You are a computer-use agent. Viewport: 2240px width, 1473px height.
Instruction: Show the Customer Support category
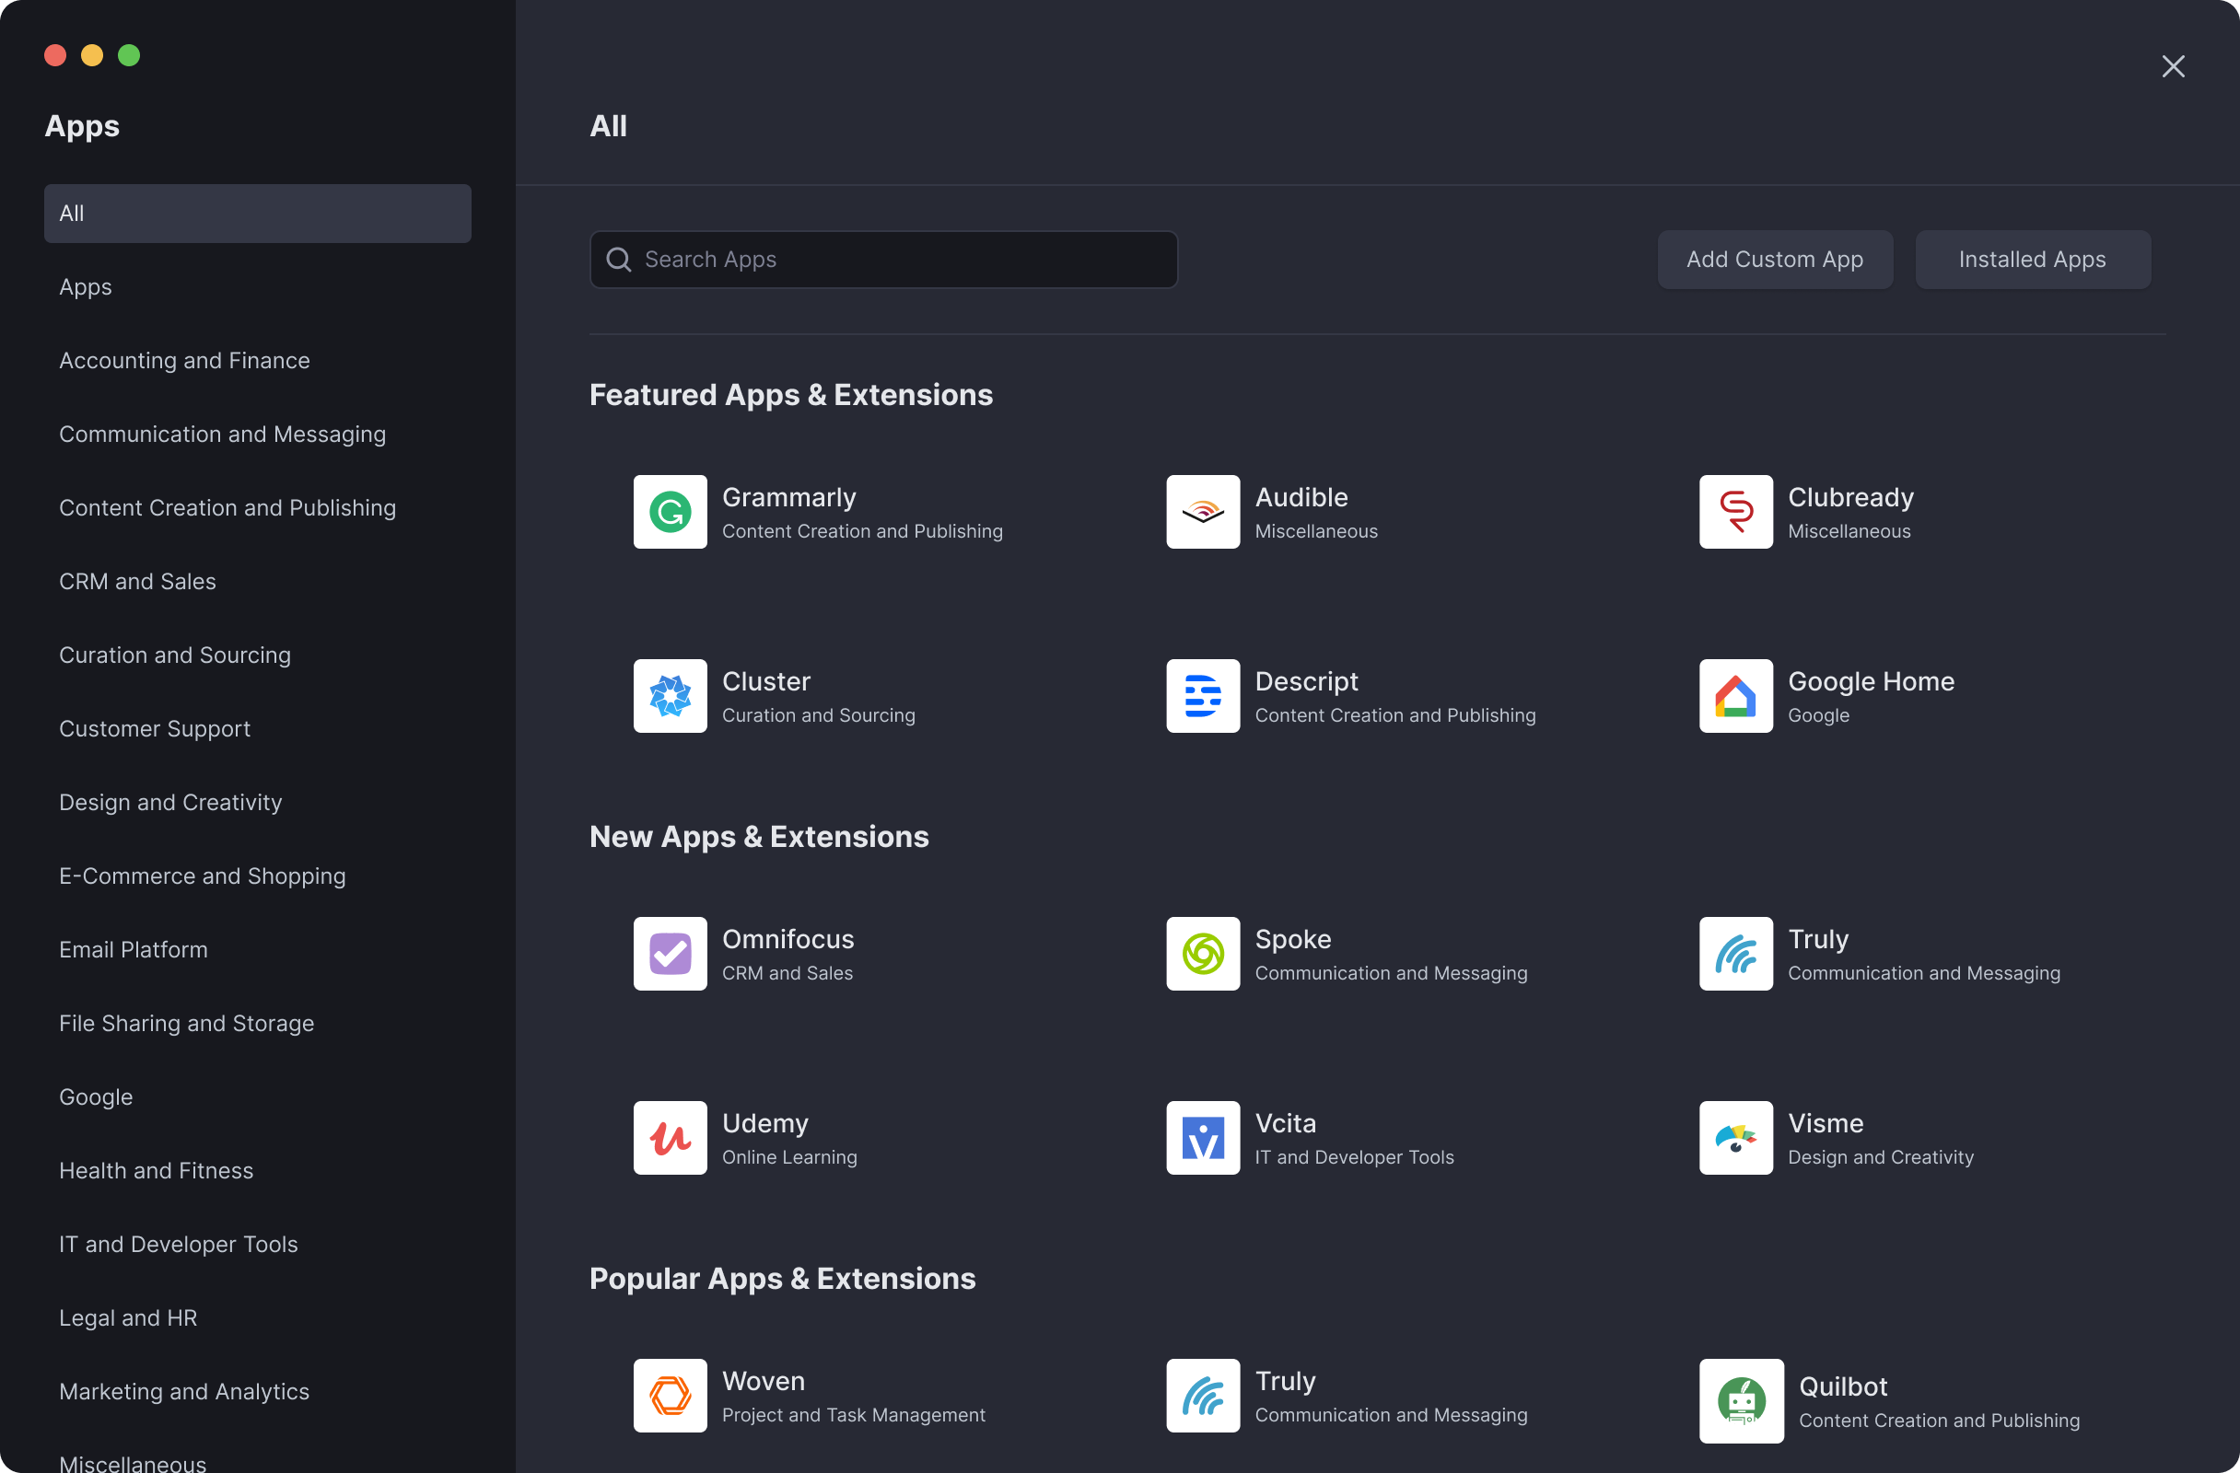click(x=258, y=729)
